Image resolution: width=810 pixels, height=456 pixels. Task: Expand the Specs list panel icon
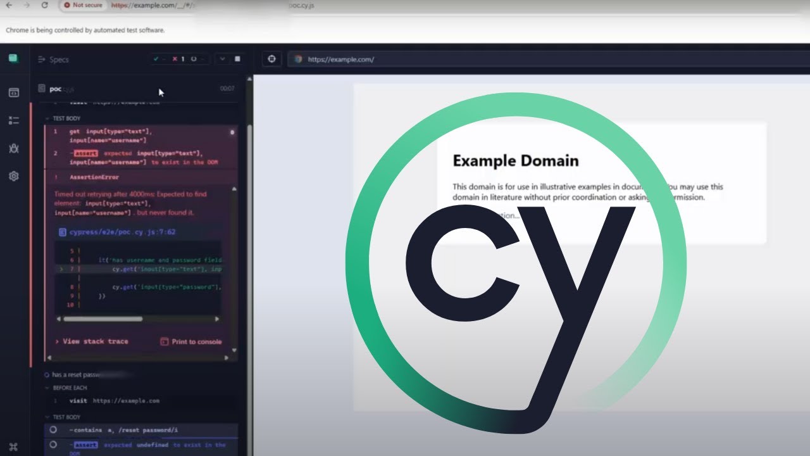tap(42, 60)
